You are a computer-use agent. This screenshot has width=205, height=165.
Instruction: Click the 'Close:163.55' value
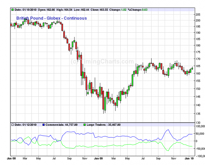click(x=99, y=10)
